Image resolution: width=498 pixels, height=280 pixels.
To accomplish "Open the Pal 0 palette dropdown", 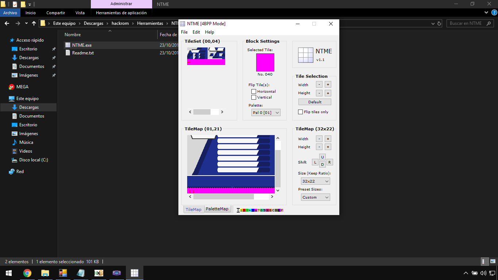I will pos(266,112).
